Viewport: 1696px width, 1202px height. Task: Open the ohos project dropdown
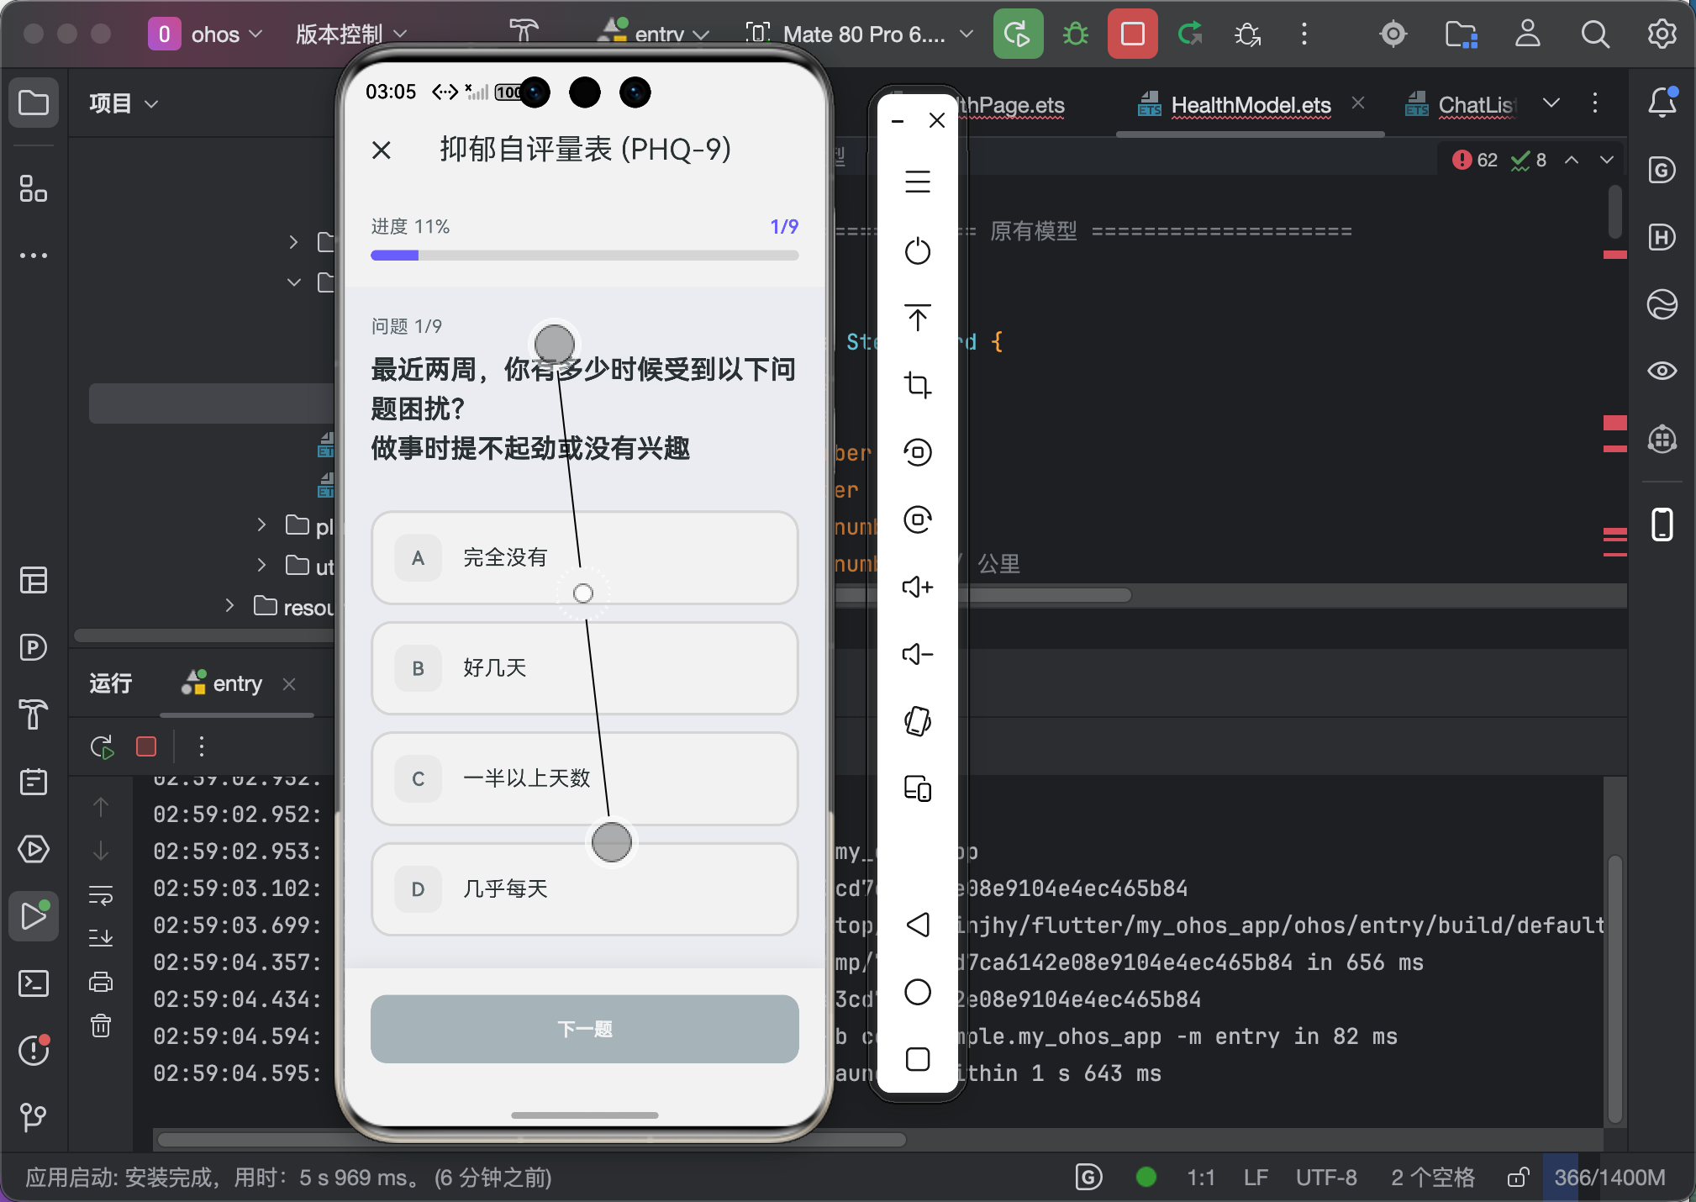click(206, 34)
